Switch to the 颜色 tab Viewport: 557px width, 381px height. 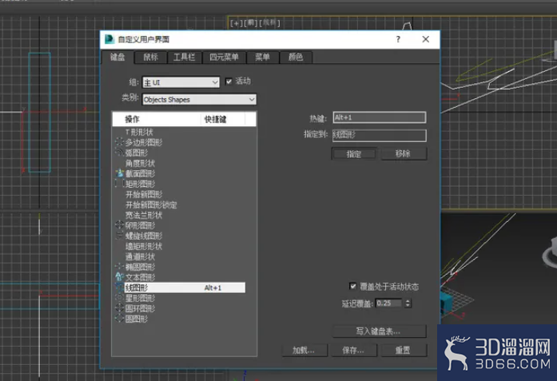(296, 58)
